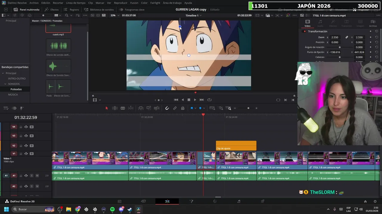Stop playback in the viewer

pyautogui.click(x=189, y=100)
